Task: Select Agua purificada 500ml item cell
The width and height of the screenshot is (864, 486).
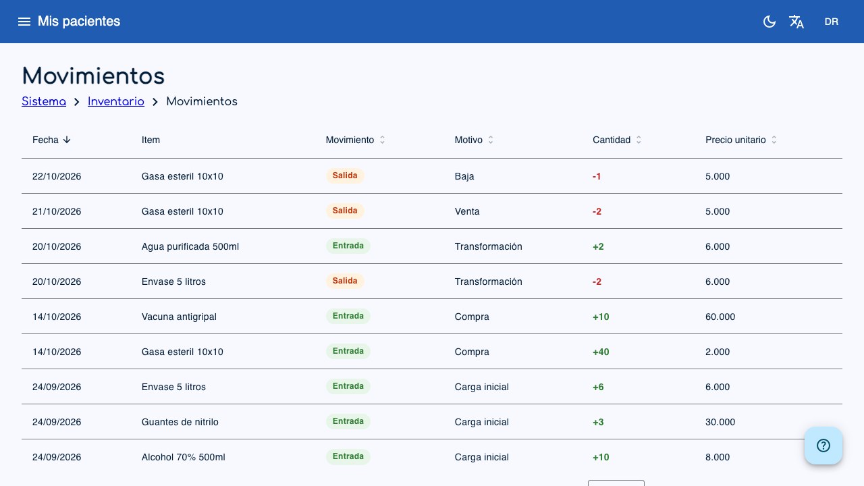Action: 190,246
